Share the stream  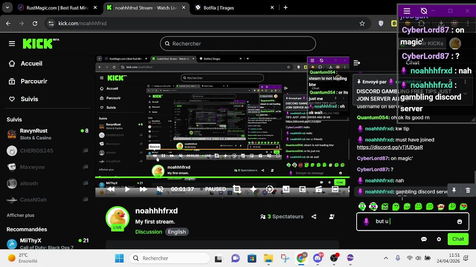pos(314,217)
